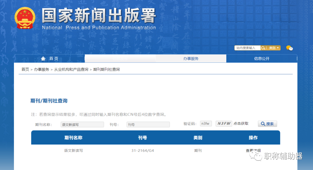Click the site search magnifier icon

click(263, 48)
